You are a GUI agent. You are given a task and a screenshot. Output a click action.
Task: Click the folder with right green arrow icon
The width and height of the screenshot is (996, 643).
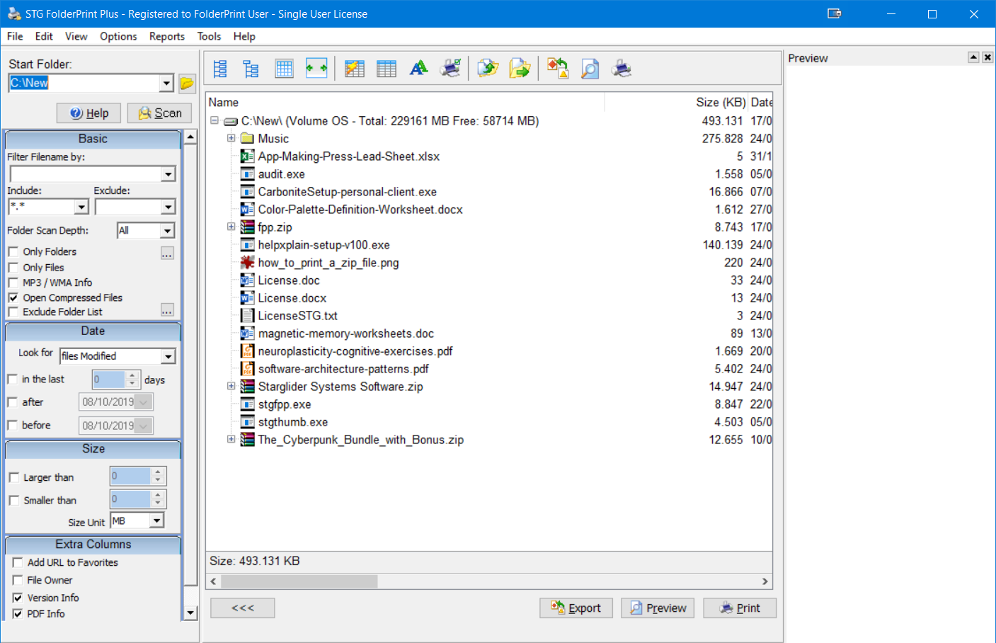[x=520, y=68]
